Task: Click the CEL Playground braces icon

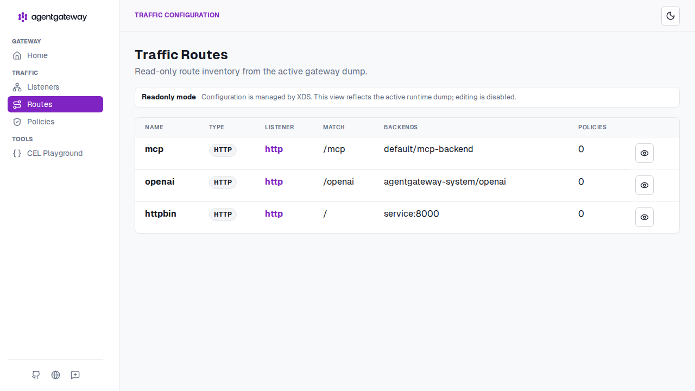Action: point(17,153)
